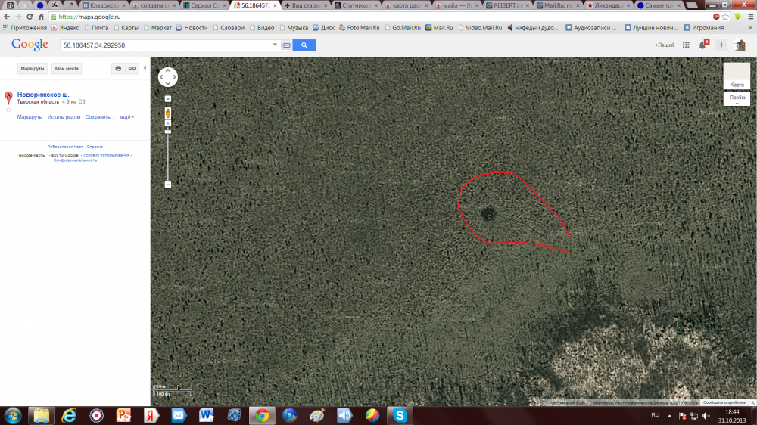Image resolution: width=757 pixels, height=425 pixels.
Task: Pan the map right with arrow
Action: [x=174, y=77]
